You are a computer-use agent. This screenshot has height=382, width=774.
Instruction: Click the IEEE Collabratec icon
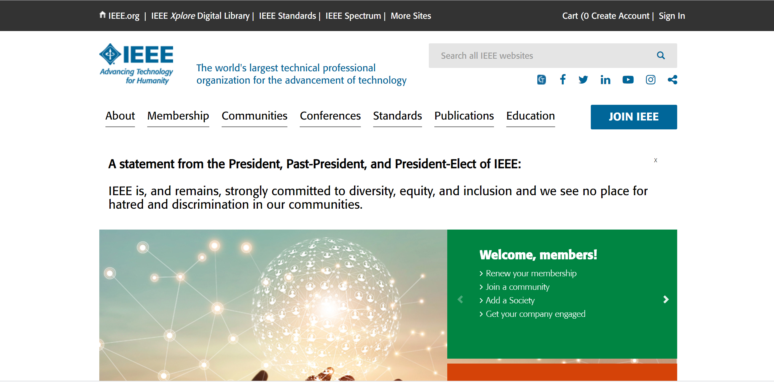[541, 80]
